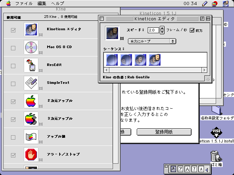The width and height of the screenshot is (234, 175).
Task: Select full-width A alphanumeric input mode
Action: tap(187, 169)
